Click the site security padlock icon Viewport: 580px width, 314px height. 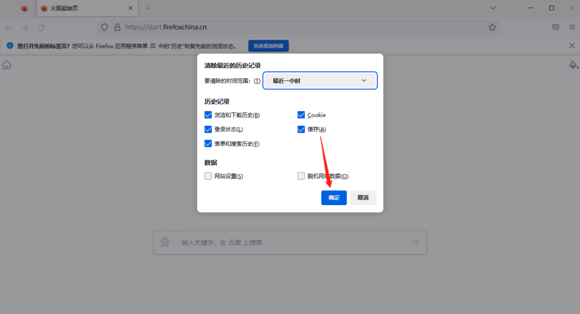click(117, 27)
